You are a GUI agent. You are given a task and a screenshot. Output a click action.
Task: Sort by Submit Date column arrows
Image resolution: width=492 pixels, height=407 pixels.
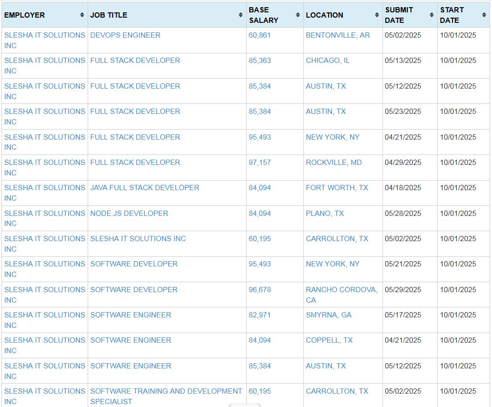(x=432, y=15)
